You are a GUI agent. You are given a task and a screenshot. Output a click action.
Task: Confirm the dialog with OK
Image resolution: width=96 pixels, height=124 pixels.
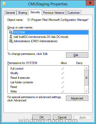tap(42, 117)
